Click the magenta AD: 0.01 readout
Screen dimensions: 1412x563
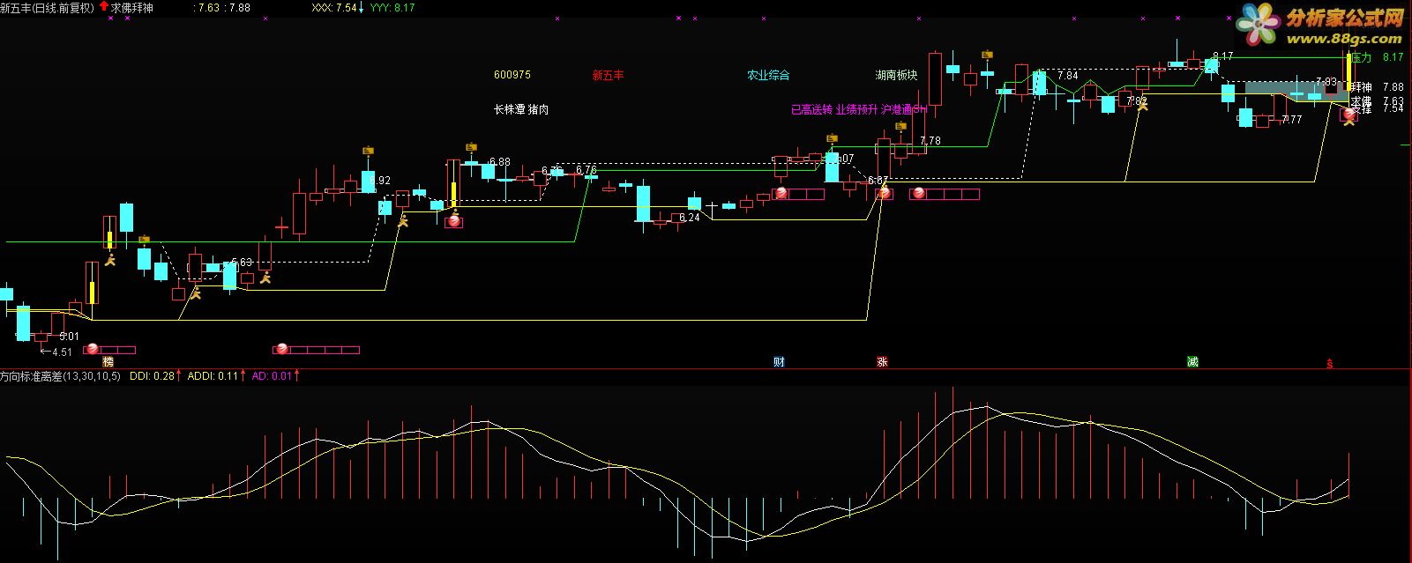click(272, 376)
